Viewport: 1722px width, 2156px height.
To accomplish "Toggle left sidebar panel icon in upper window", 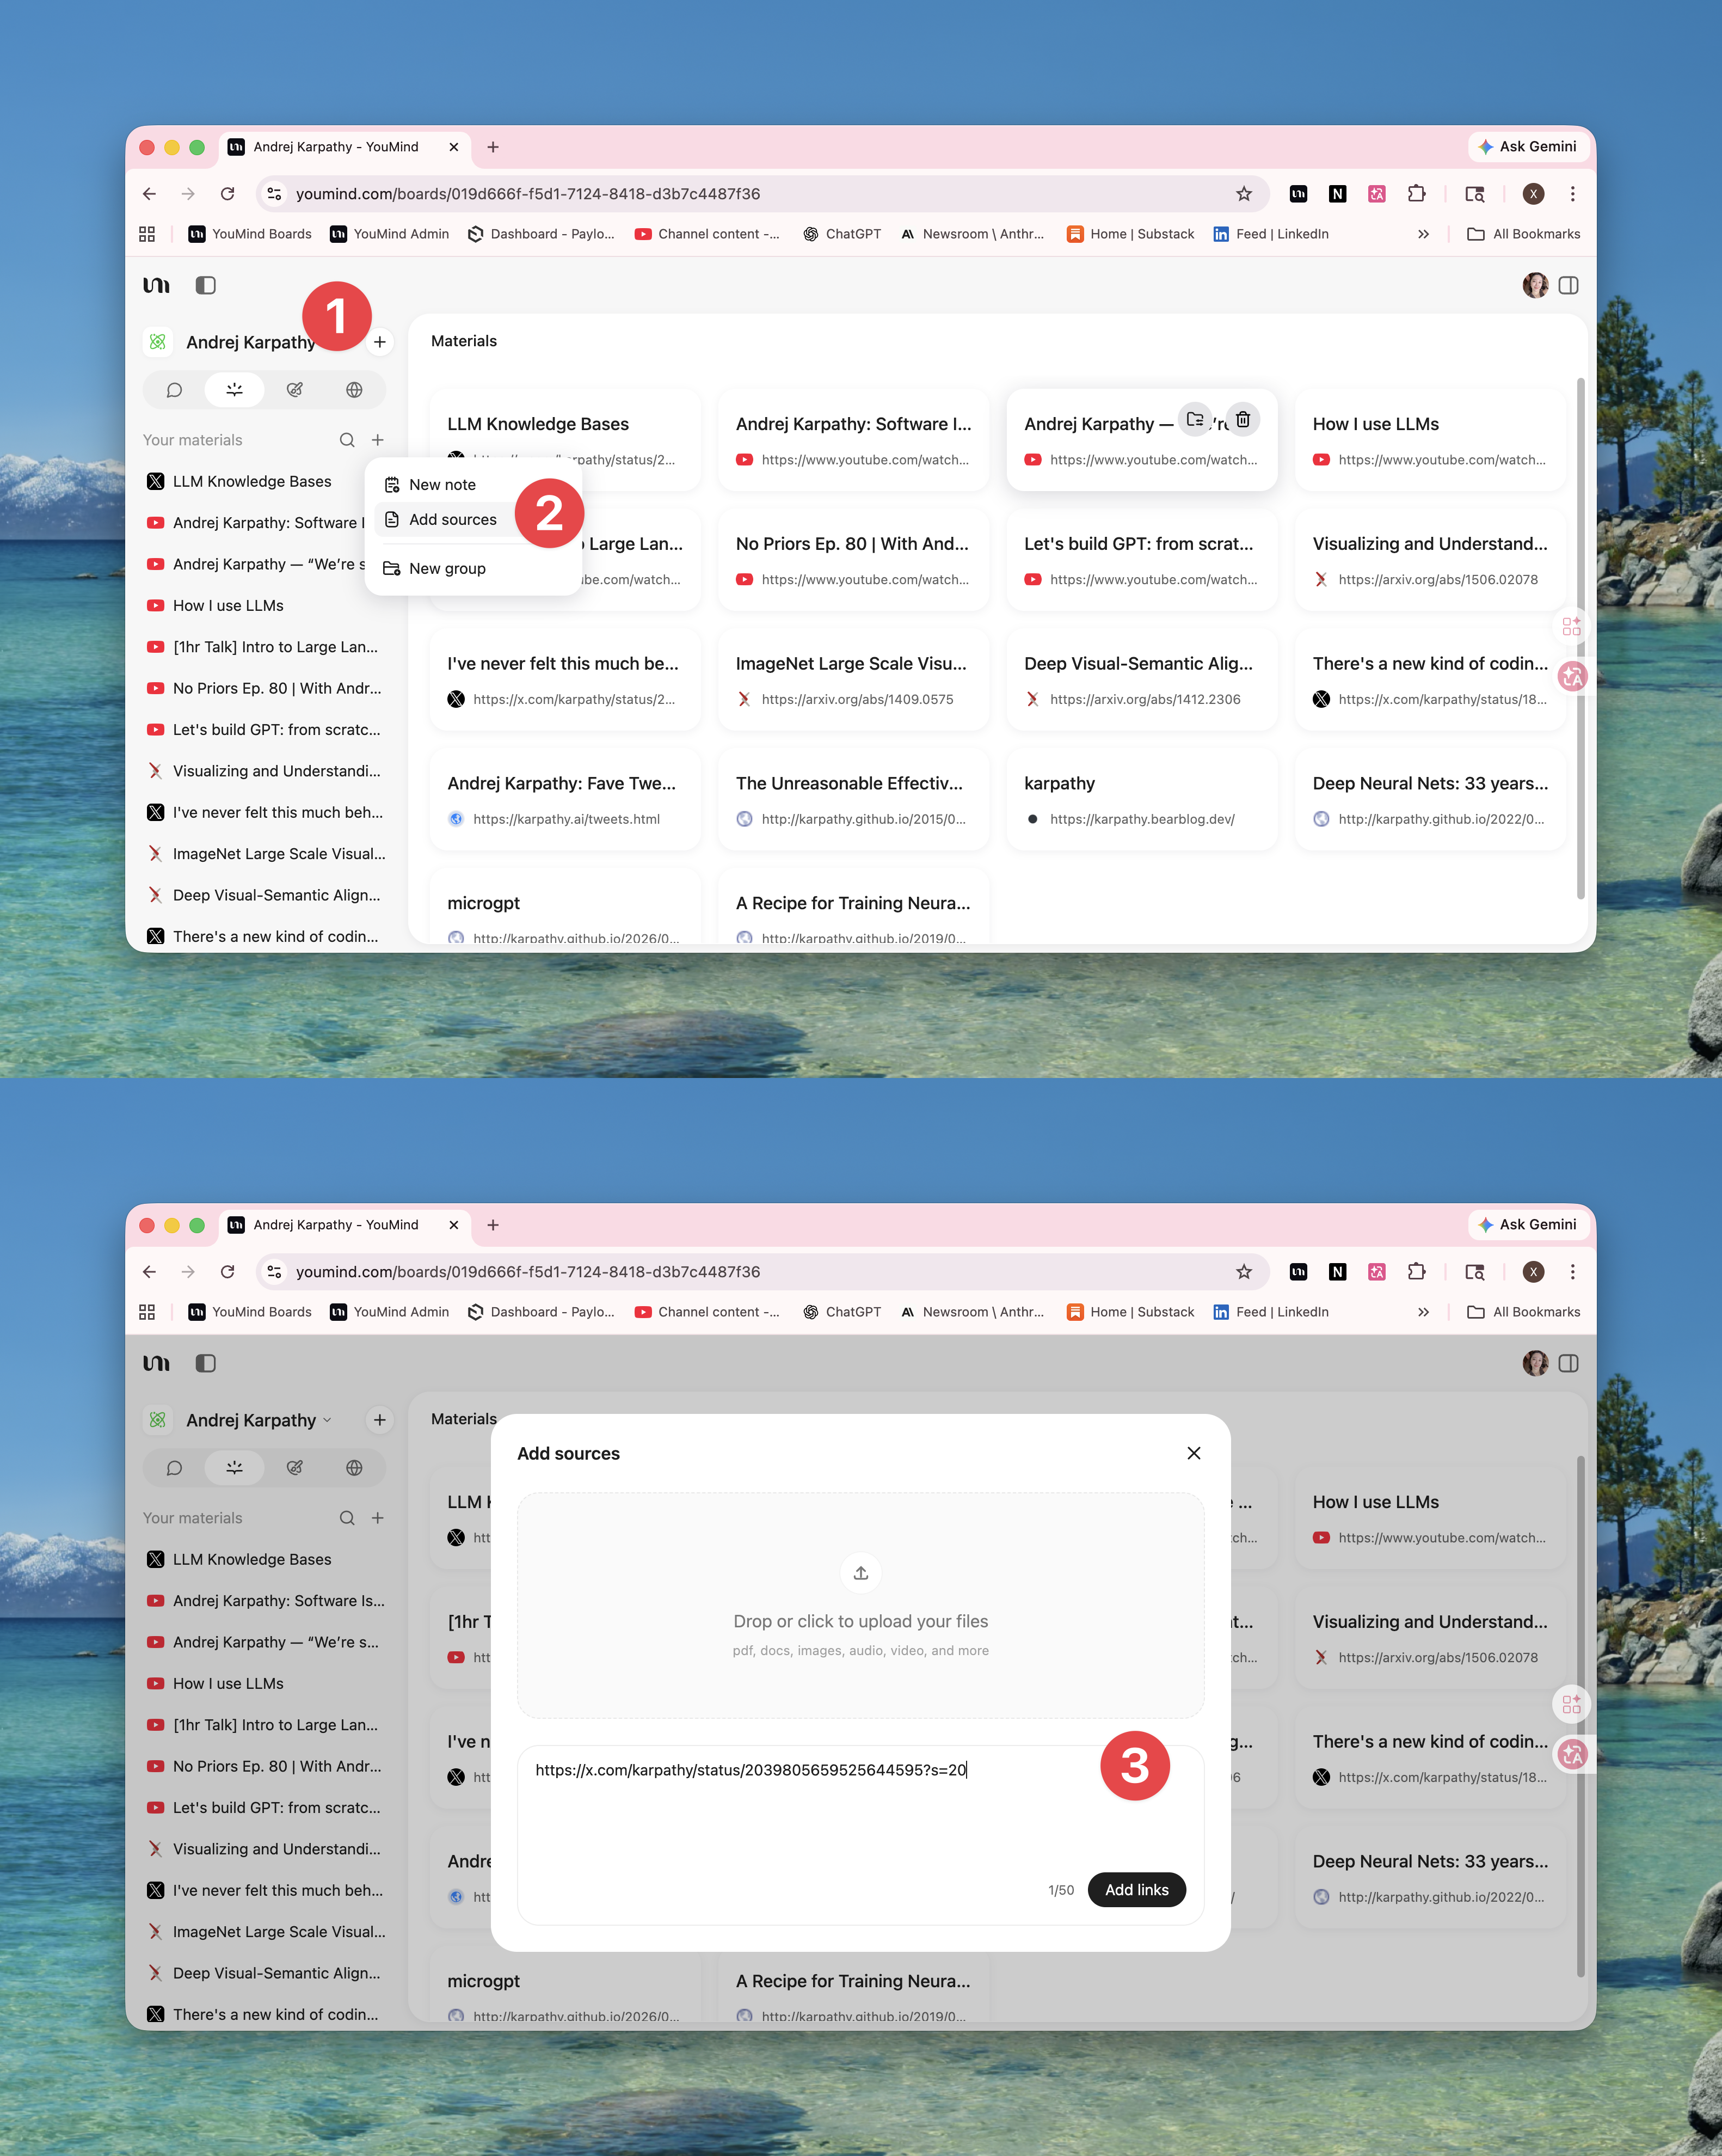I will 206,286.
